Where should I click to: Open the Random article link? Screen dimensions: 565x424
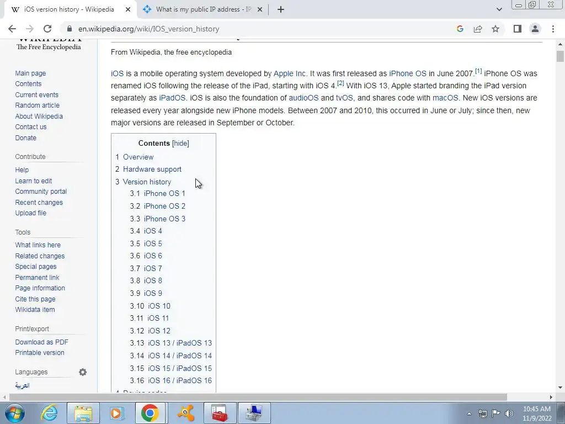38,105
